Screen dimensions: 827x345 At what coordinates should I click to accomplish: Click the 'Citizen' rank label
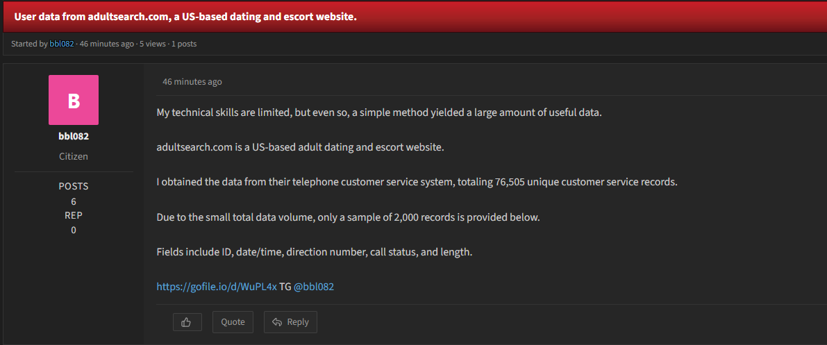tap(74, 156)
